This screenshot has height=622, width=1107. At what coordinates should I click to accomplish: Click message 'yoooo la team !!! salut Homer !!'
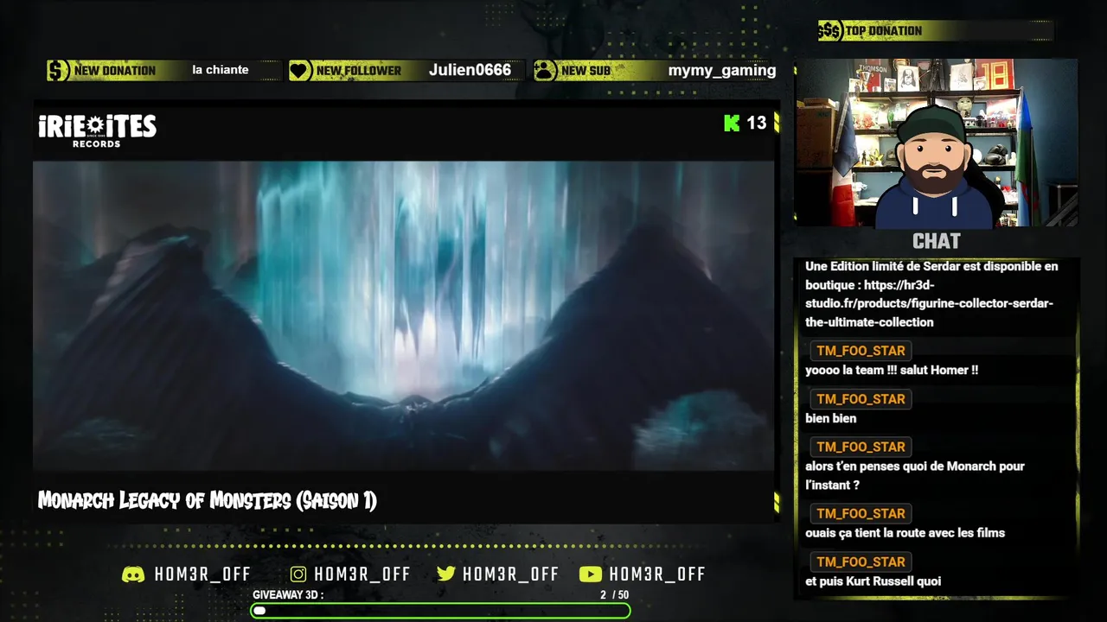pyautogui.click(x=892, y=370)
